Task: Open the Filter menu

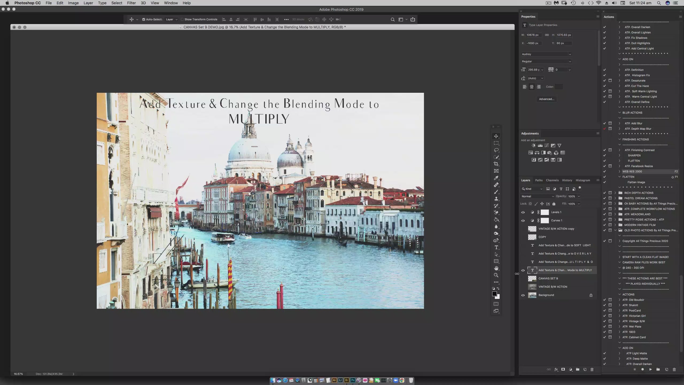Action: click(x=131, y=3)
